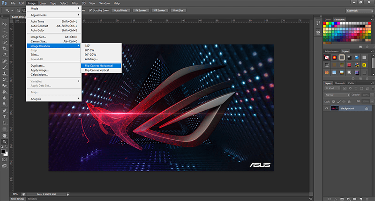Image resolution: width=375 pixels, height=201 pixels.
Task: Open the Normal blend mode dropdown
Action: coord(337,95)
